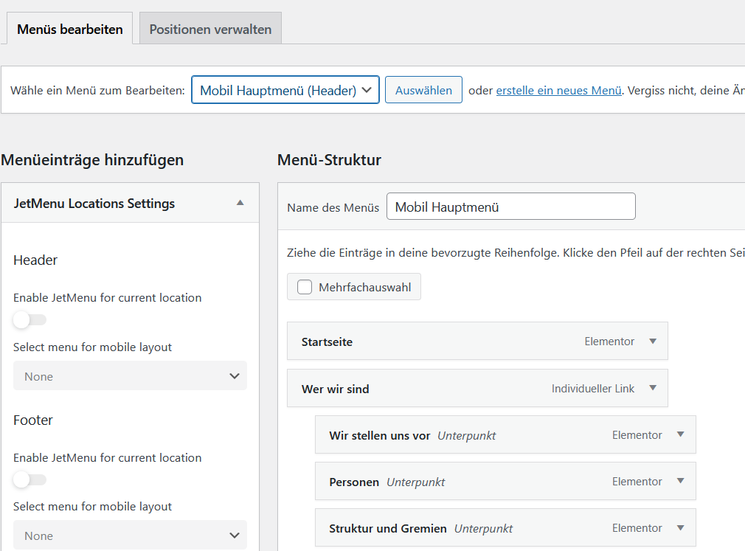Image resolution: width=745 pixels, height=551 pixels.
Task: Open Header mobile layout menu dropdown
Action: tap(130, 375)
